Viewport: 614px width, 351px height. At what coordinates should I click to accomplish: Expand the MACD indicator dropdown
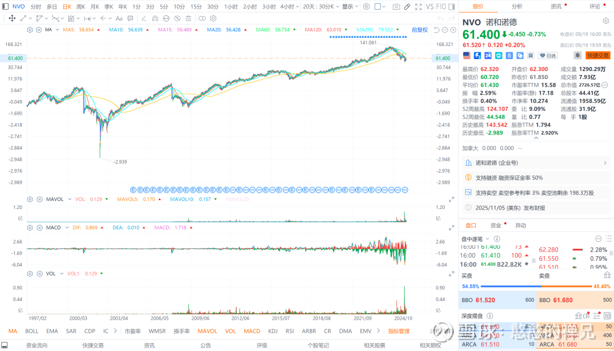point(67,227)
